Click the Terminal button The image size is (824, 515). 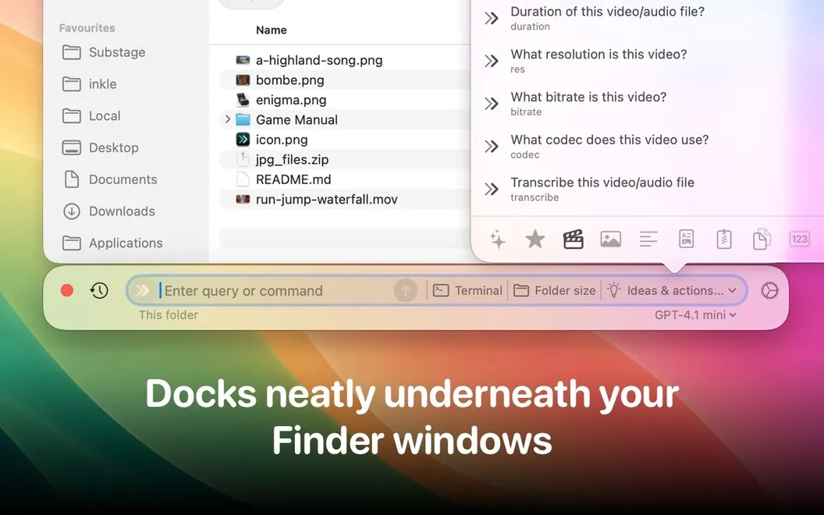(x=467, y=290)
